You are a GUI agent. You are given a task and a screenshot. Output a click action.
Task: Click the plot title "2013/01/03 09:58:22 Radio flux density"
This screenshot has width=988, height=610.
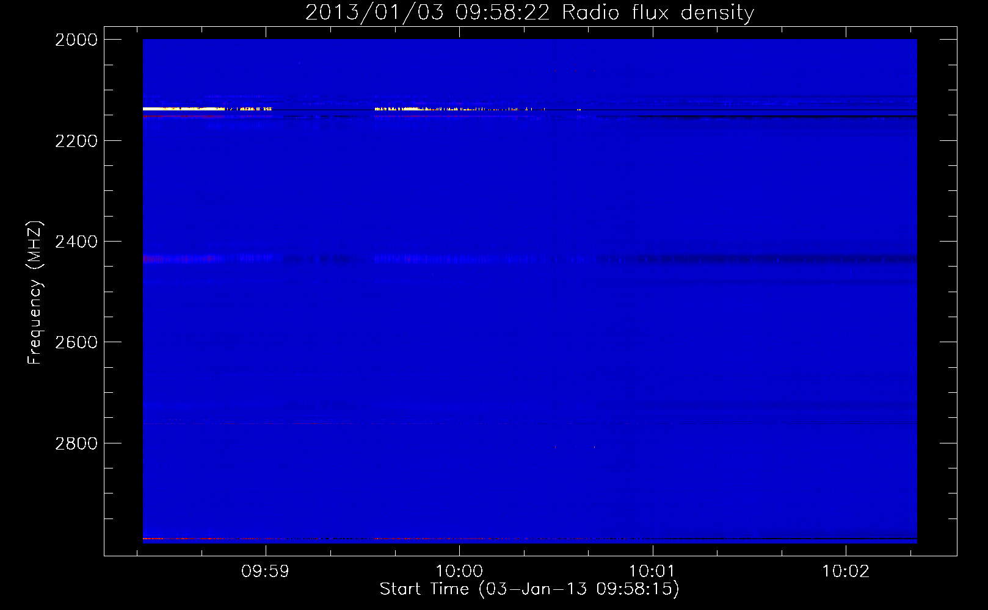pyautogui.click(x=529, y=12)
